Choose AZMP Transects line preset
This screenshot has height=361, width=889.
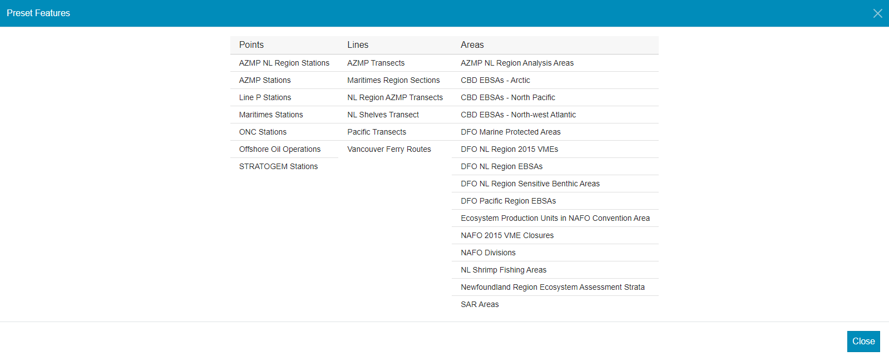coord(395,63)
